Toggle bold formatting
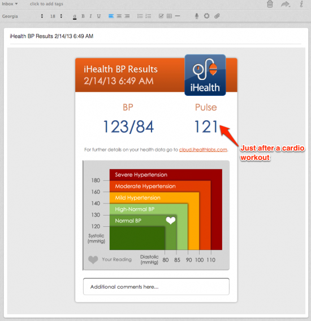Viewport: 311px width, 321px height. point(83,16)
